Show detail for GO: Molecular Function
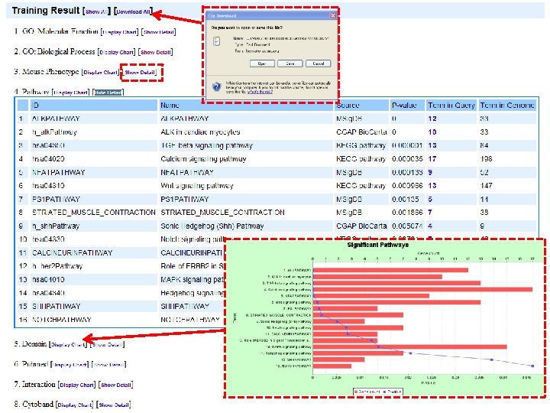The width and height of the screenshot is (550, 413). point(159,32)
